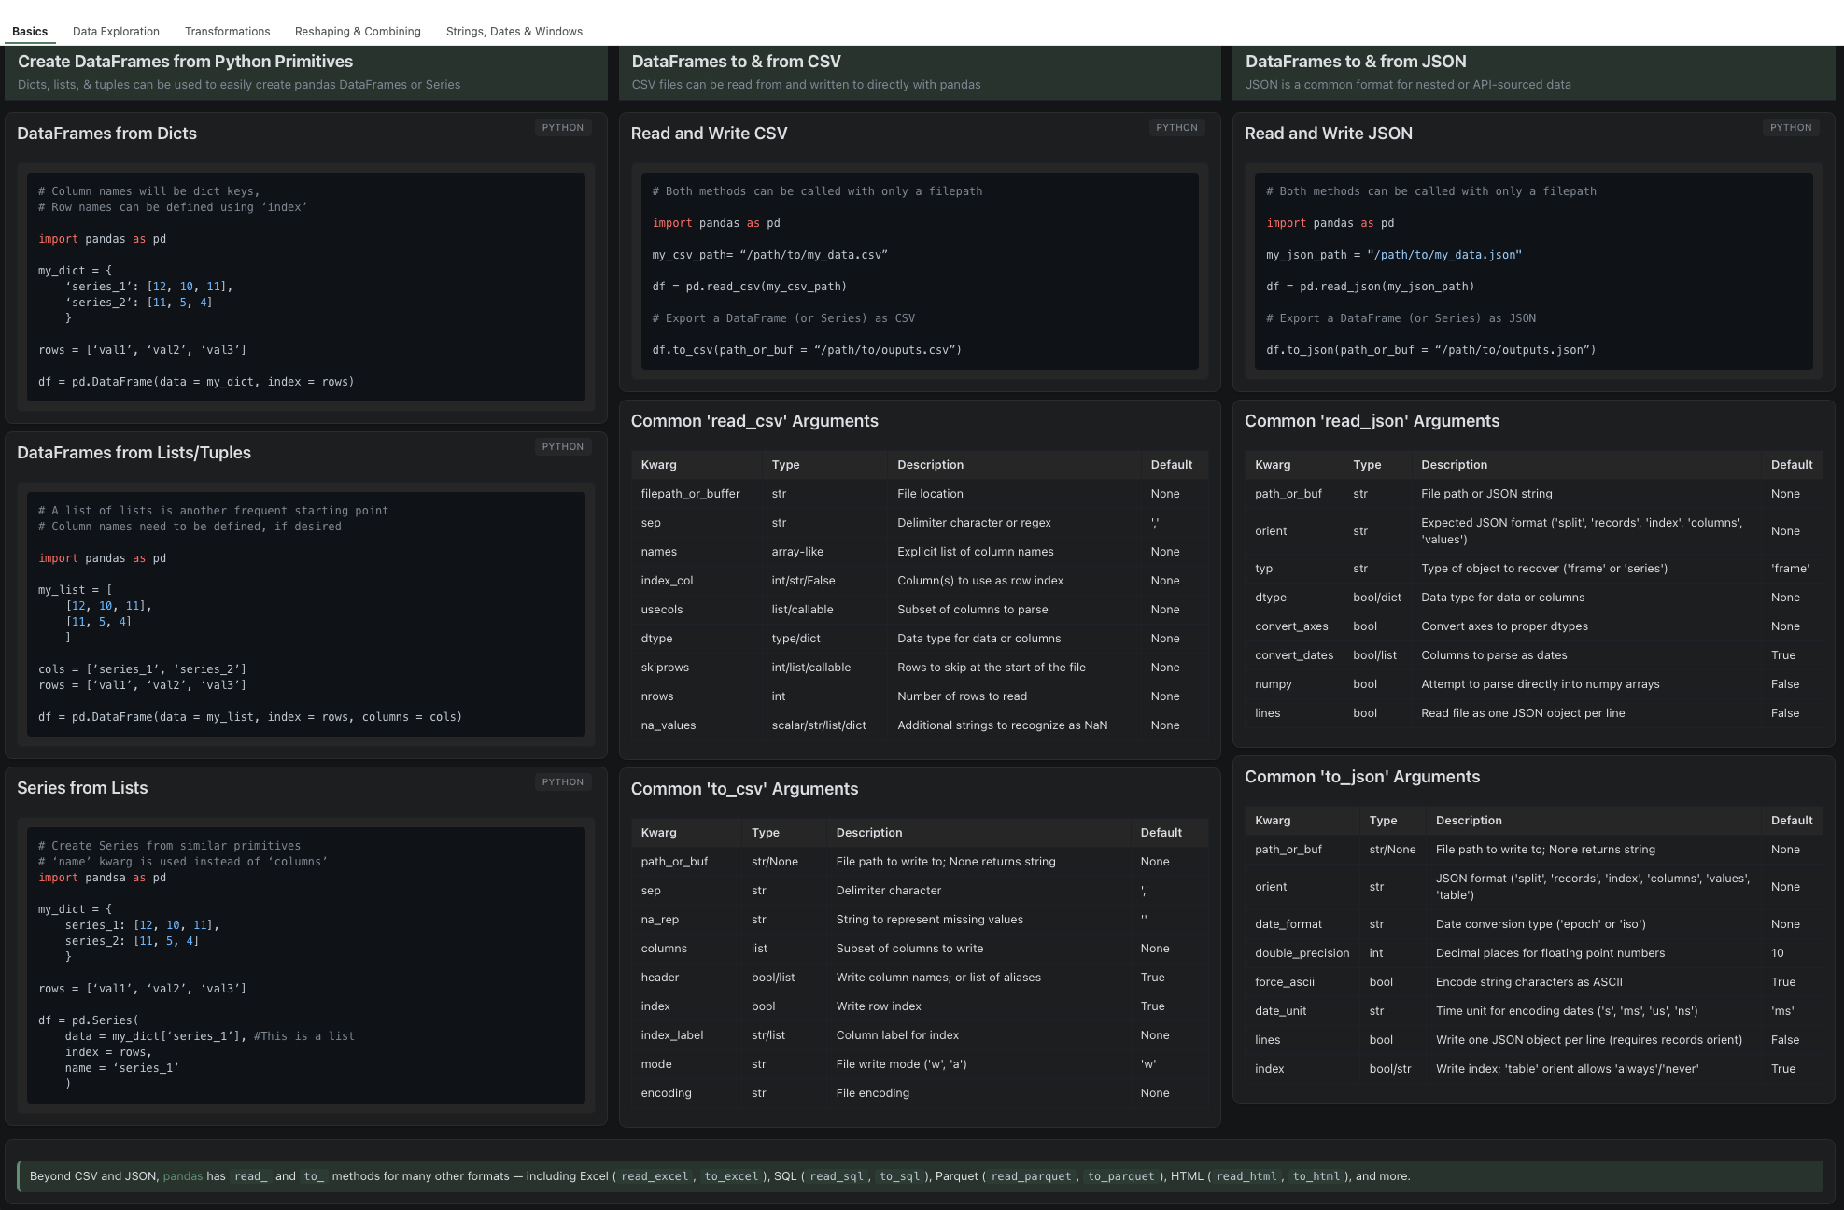
Task: Select 'convert_axes' kwarg cell
Action: [1291, 626]
